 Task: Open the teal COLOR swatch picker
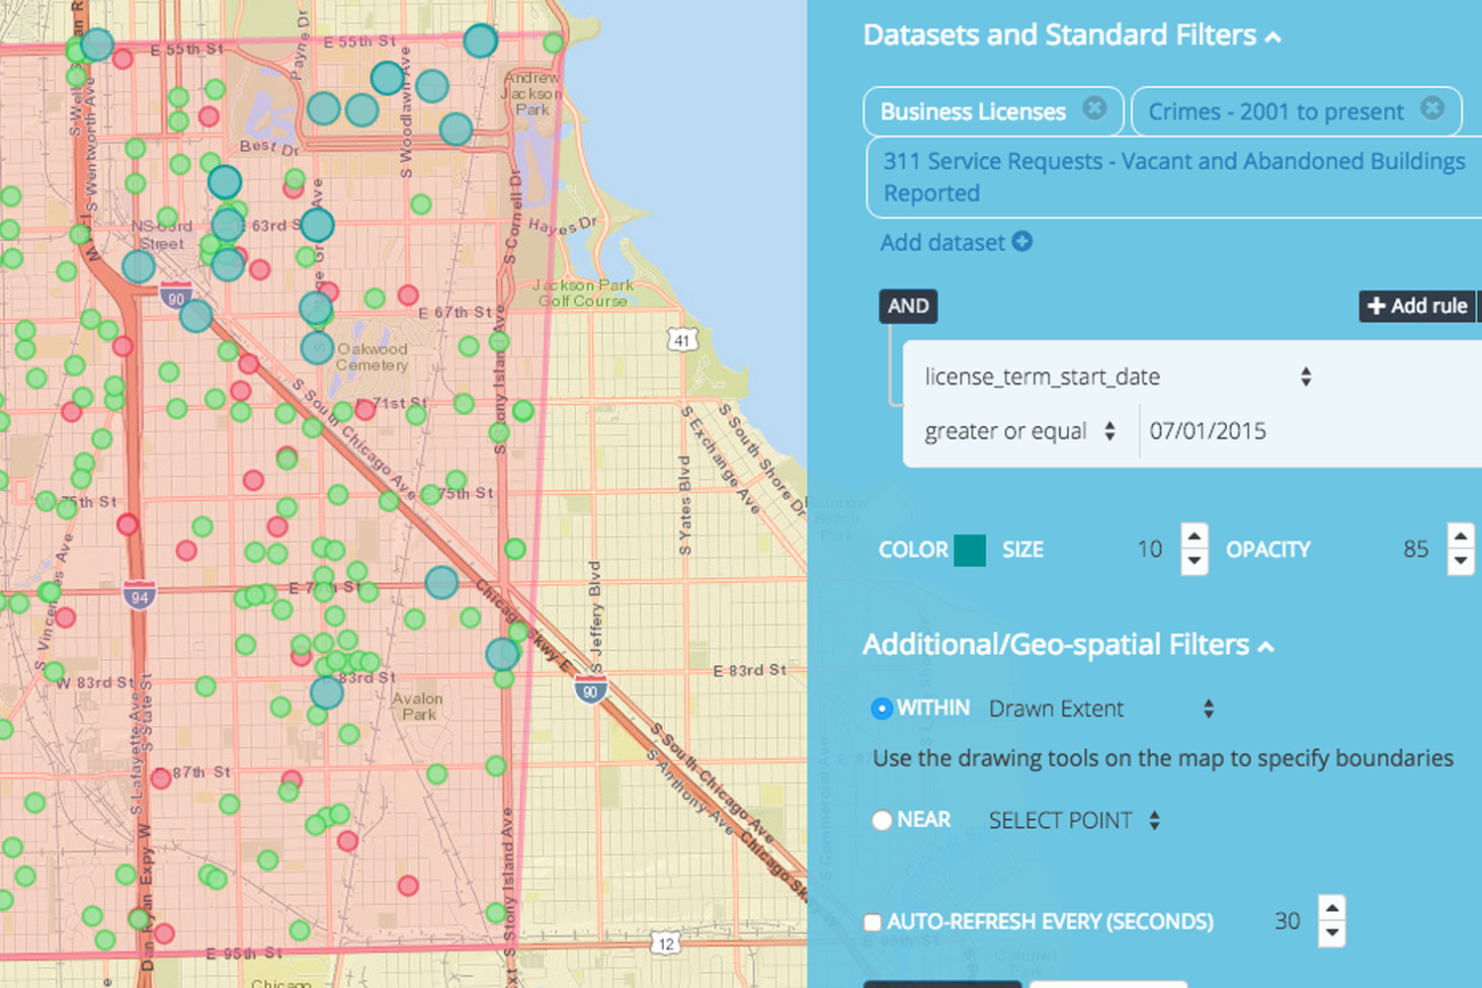(969, 549)
